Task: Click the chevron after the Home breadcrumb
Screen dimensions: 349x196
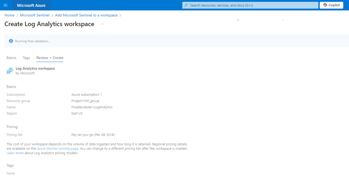Action: click(x=17, y=16)
